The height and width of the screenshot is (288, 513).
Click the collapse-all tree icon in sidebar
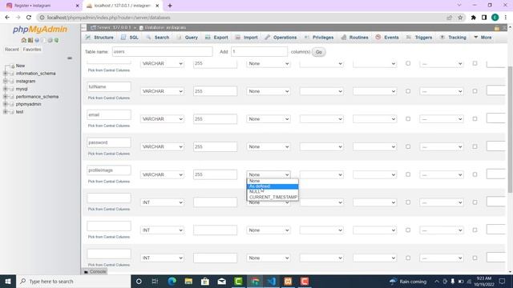point(70,58)
